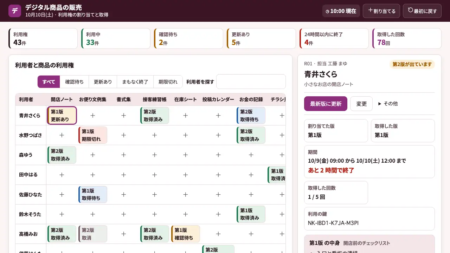This screenshot has height=253, width=450.
Task: Expand the その他 disclosure
Action: (x=388, y=104)
